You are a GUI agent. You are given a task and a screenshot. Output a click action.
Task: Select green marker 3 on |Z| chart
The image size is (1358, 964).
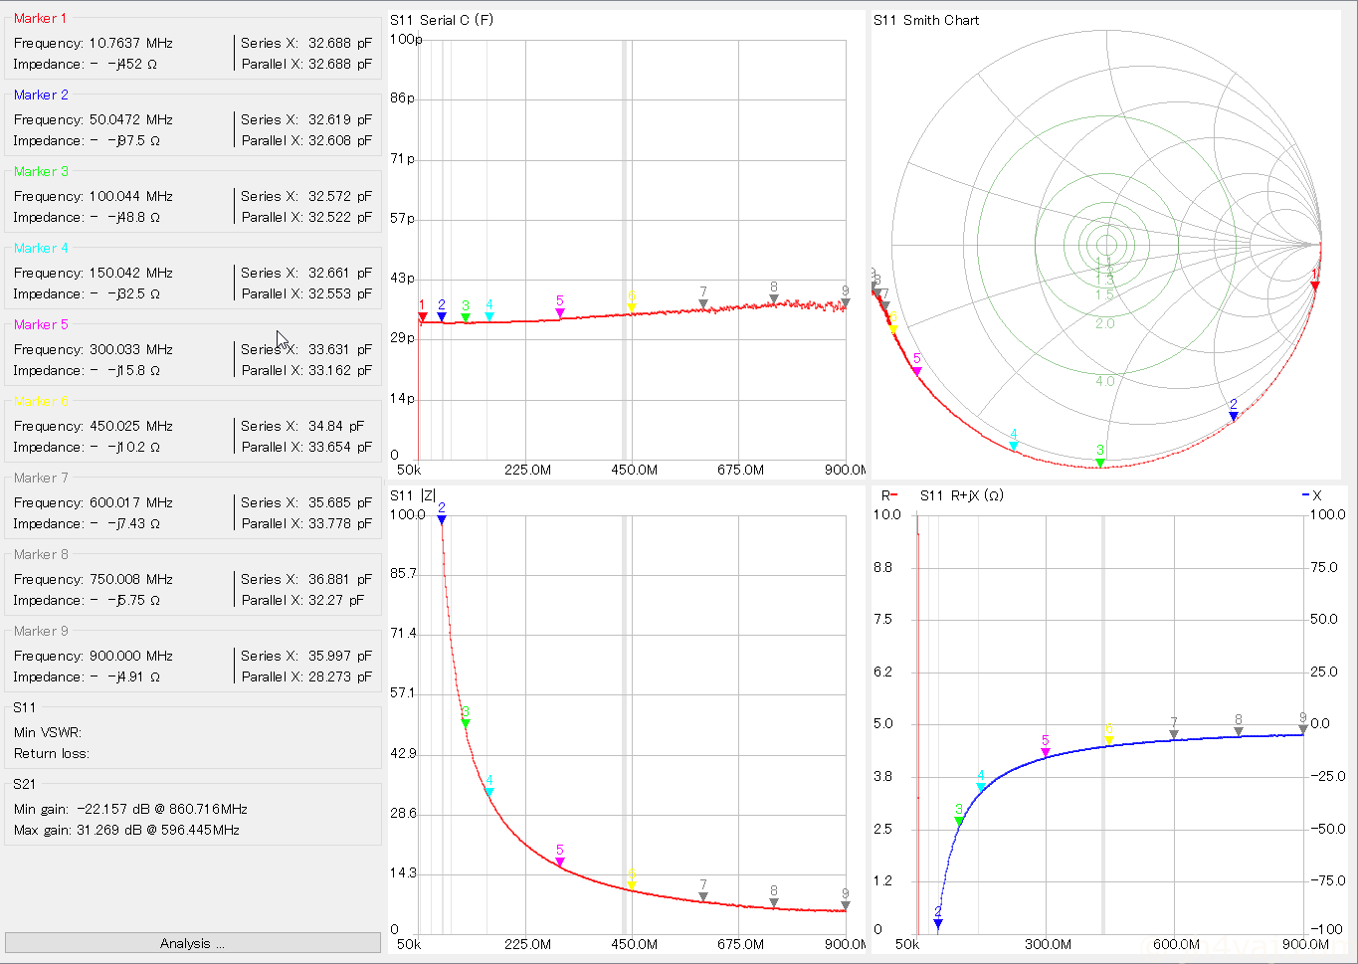point(466,723)
